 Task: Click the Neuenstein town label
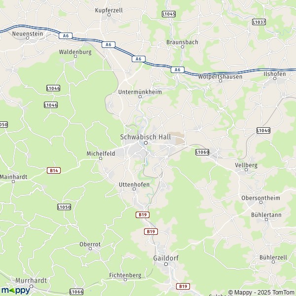(28, 34)
